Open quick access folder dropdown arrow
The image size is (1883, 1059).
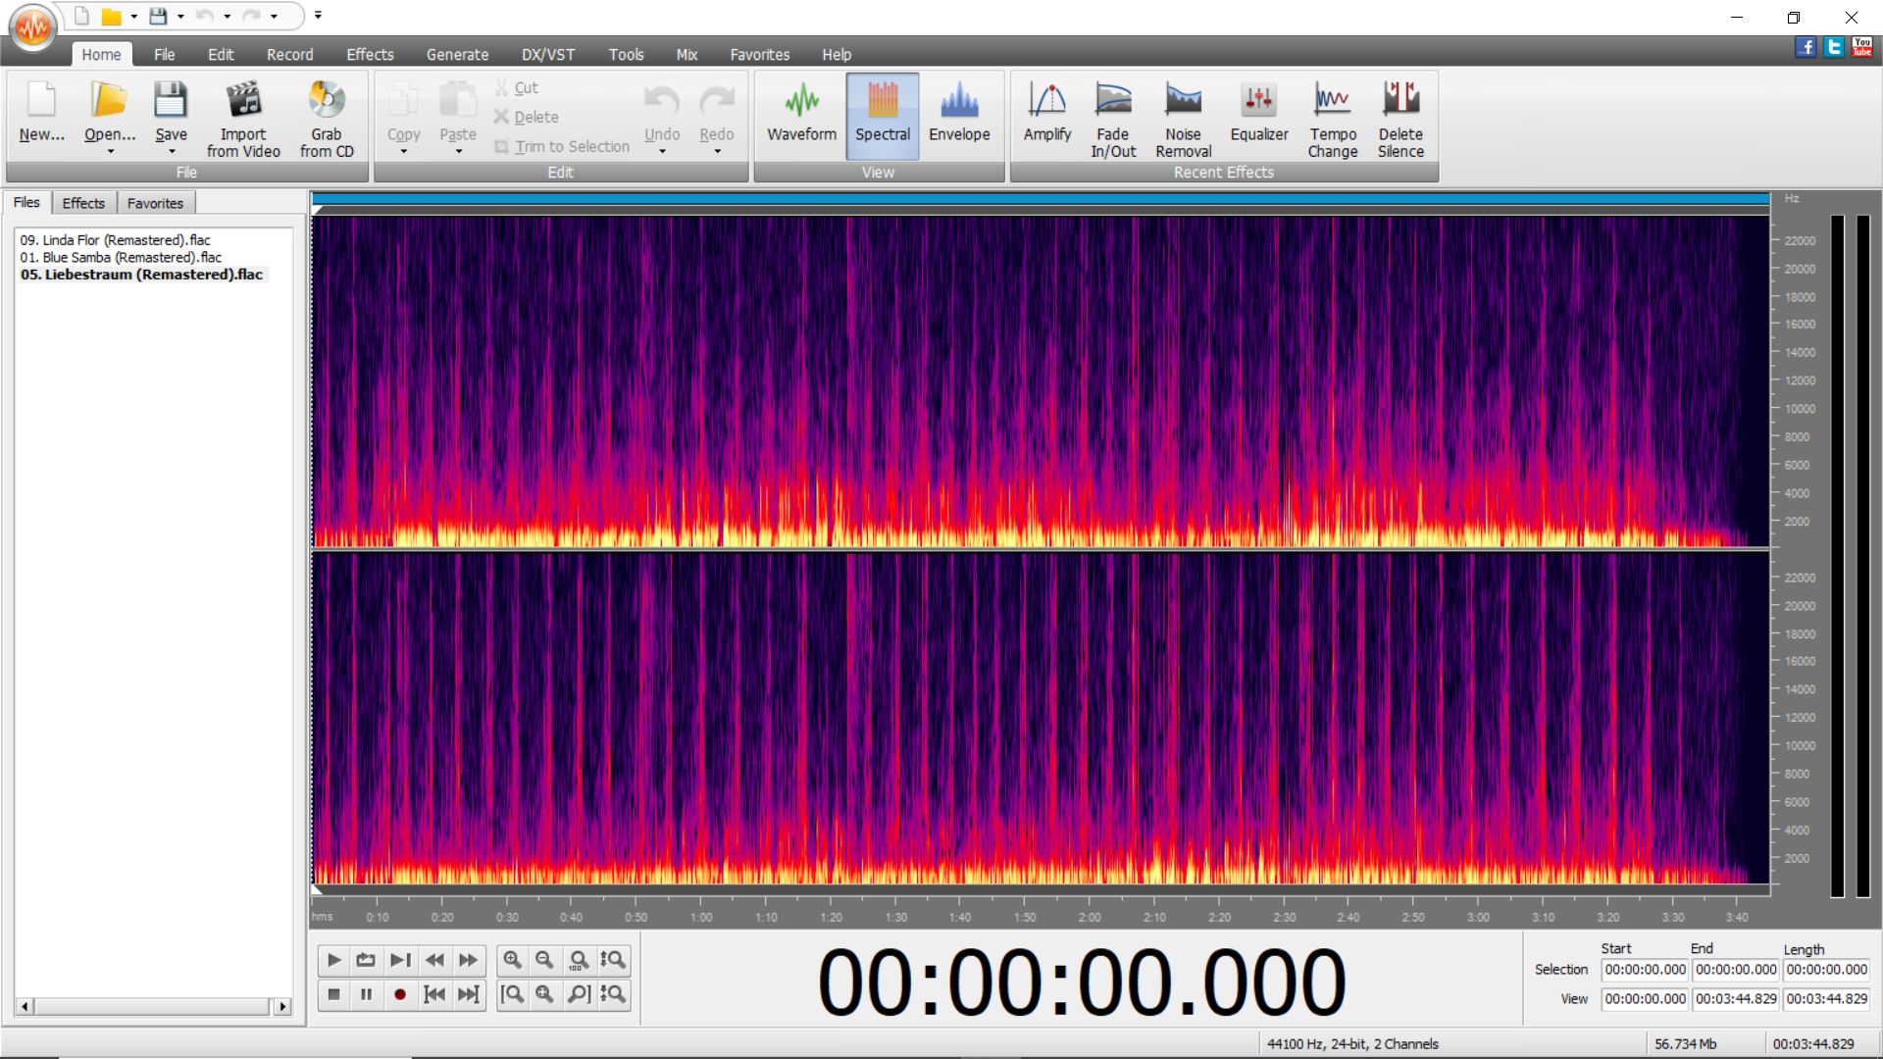pyautogui.click(x=133, y=17)
